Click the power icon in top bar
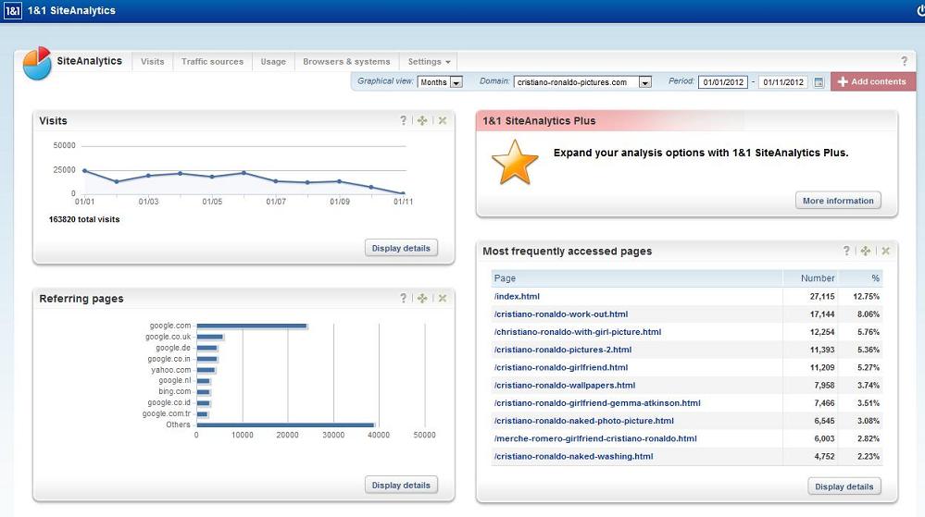The height and width of the screenshot is (517, 925). pos(920,10)
